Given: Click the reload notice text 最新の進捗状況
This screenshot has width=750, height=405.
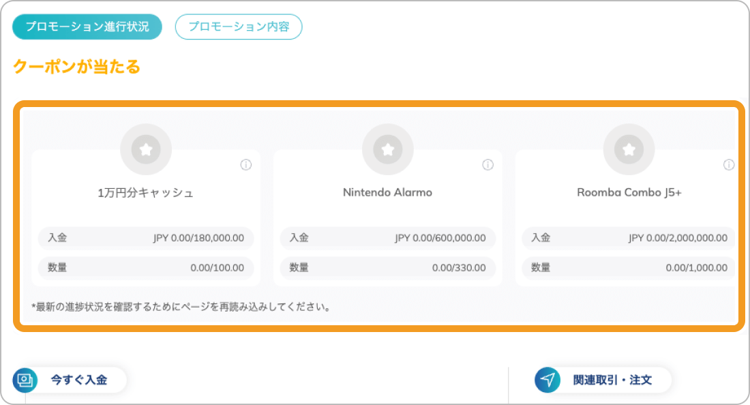Looking at the screenshot, I should pyautogui.click(x=181, y=307).
